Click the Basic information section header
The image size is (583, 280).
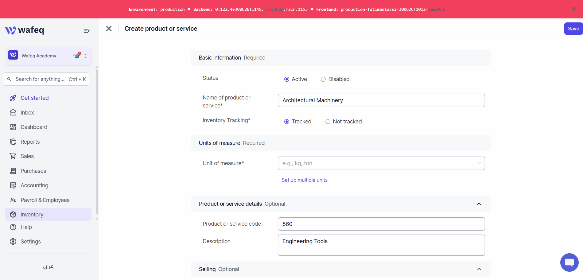[341, 58]
